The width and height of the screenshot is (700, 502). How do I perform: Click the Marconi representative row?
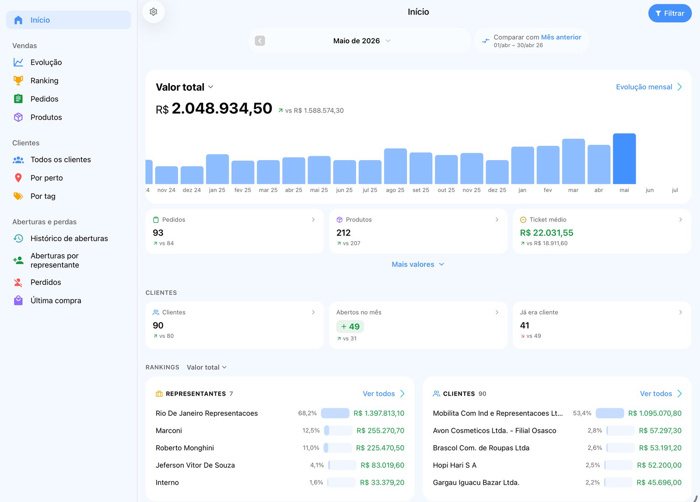click(x=280, y=431)
